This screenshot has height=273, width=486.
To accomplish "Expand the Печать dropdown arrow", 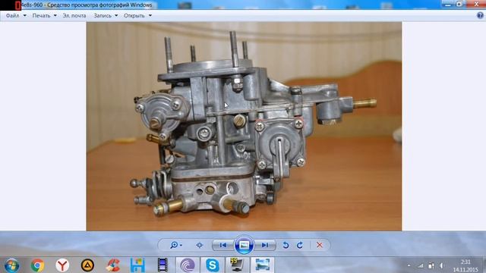I will (55, 15).
